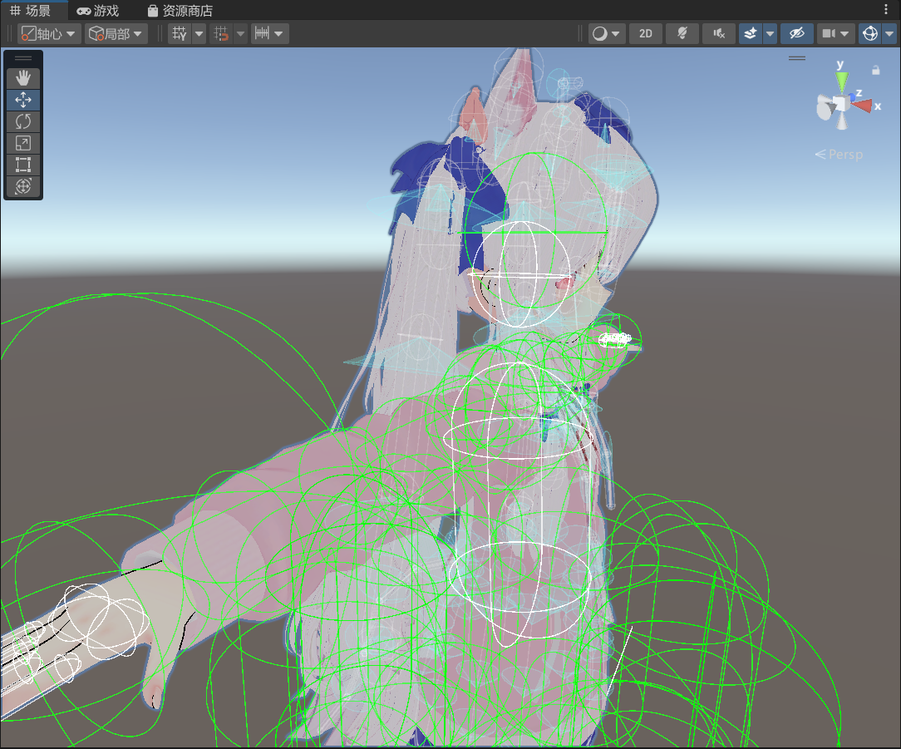Viewport: 901px width, 749px height.
Task: Click the tools overlay drag handle
Action: (23, 58)
